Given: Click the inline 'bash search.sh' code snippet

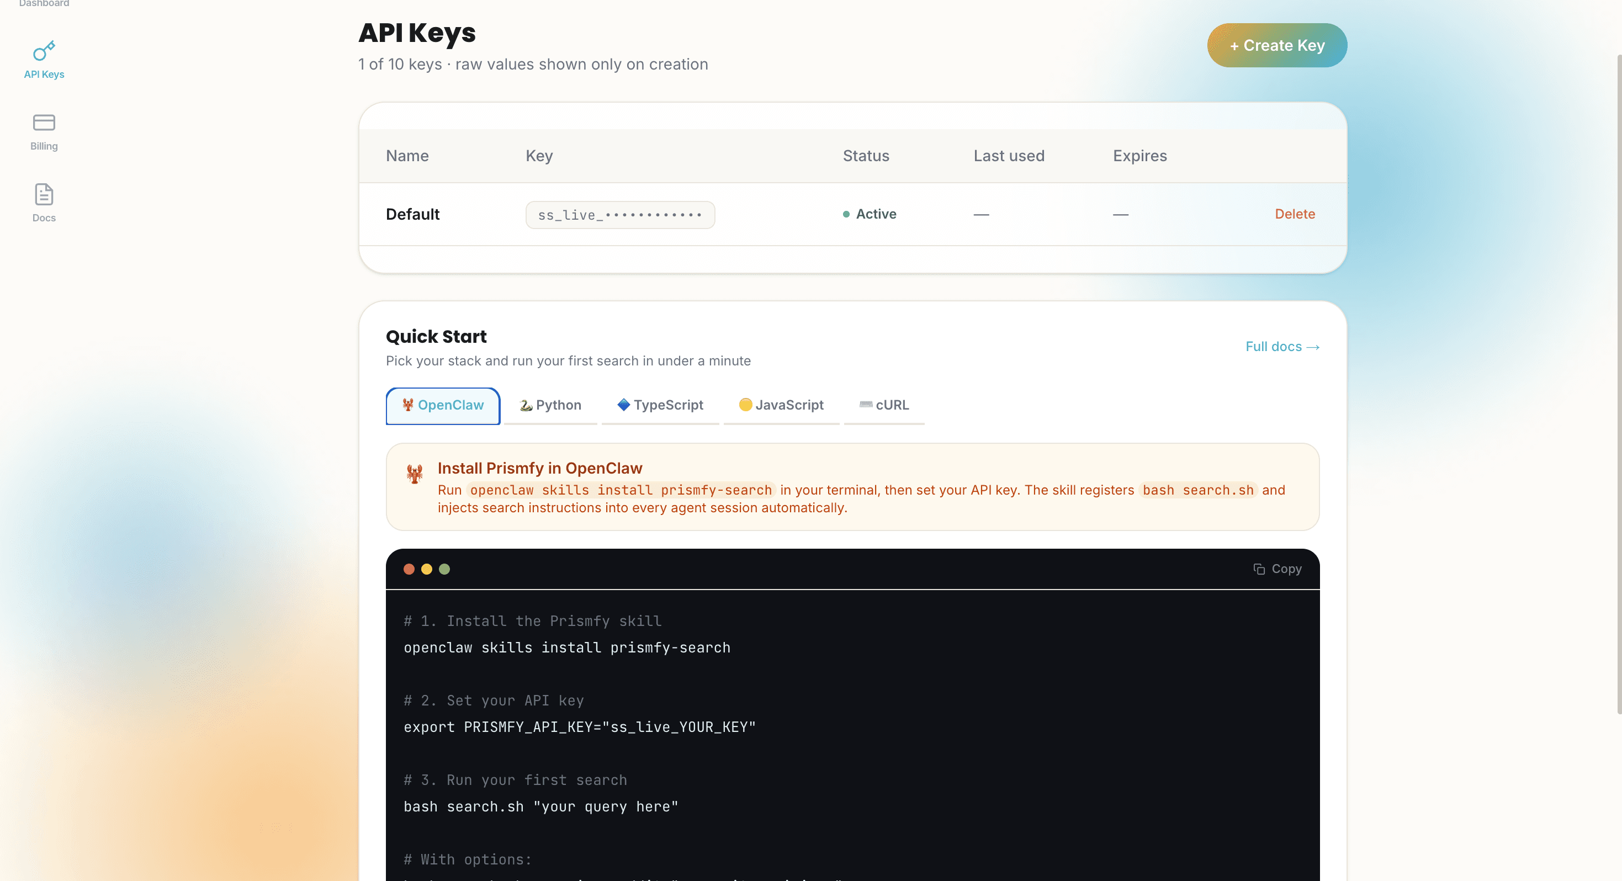Looking at the screenshot, I should coord(1197,491).
